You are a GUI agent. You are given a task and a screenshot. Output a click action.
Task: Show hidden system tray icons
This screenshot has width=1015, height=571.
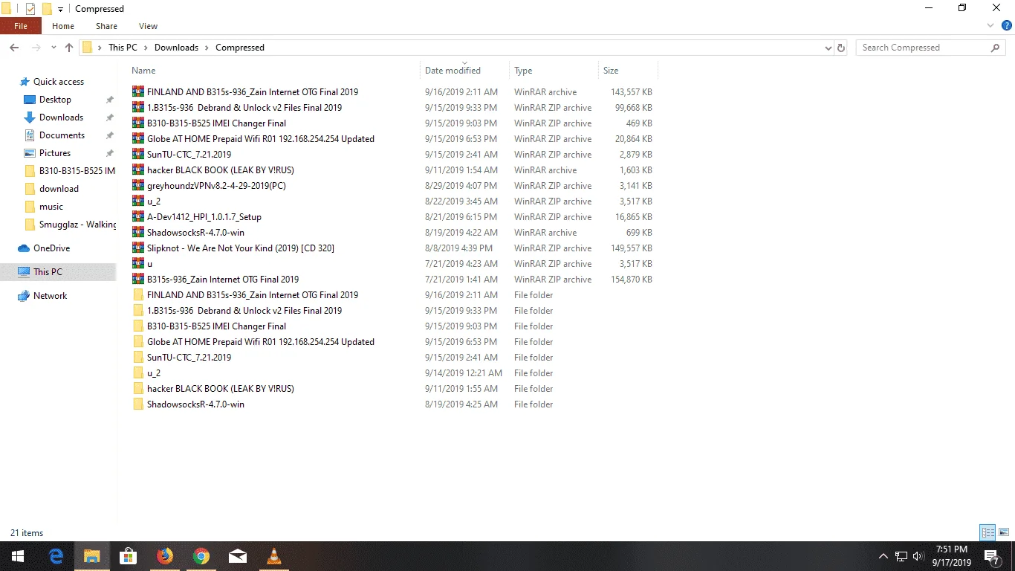[883, 556]
